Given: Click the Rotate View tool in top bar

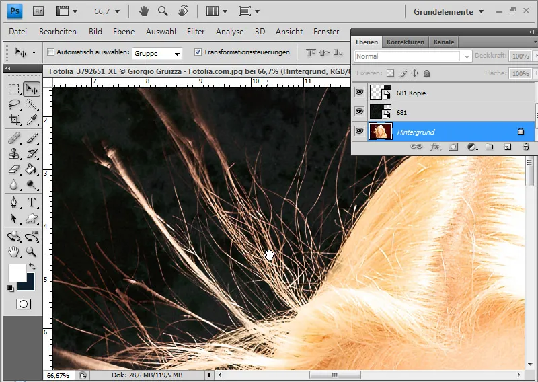Looking at the screenshot, I should (183, 11).
